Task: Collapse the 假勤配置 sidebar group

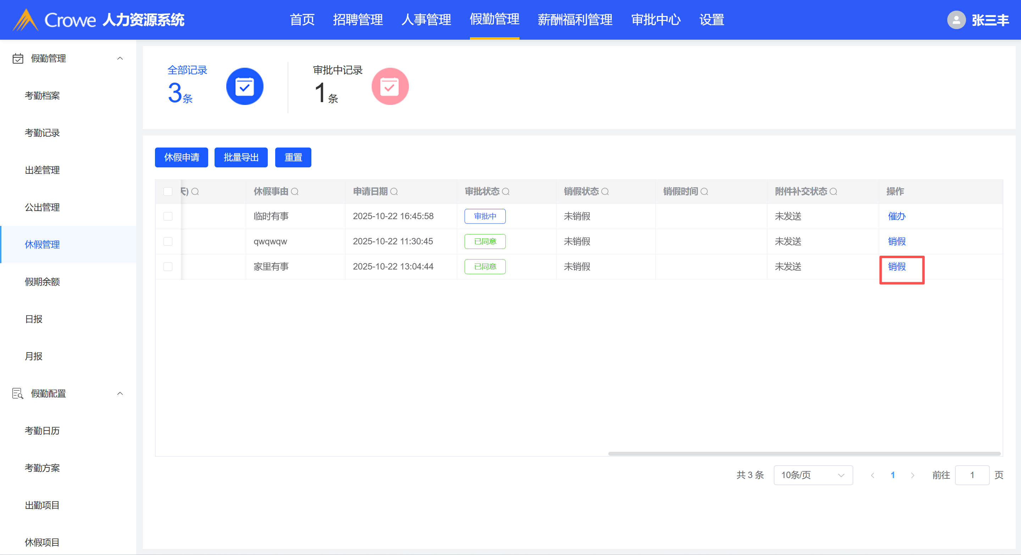Action: pos(120,393)
